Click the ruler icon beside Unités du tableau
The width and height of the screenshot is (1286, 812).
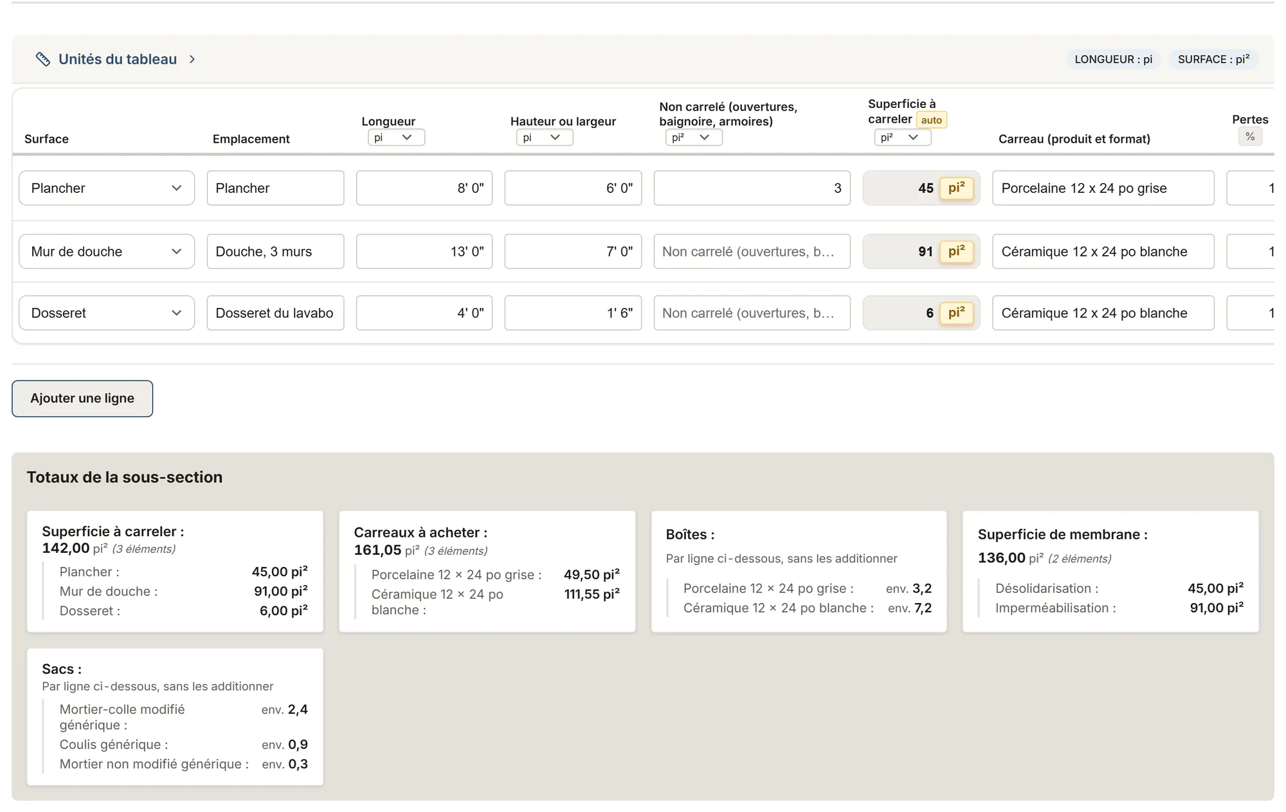[42, 59]
